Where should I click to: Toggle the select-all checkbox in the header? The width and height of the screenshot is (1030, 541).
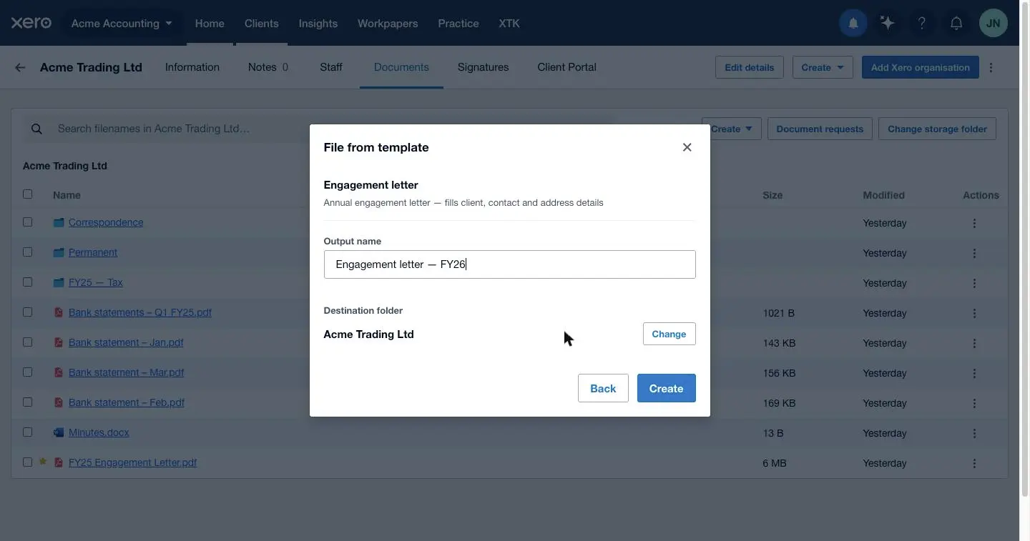pyautogui.click(x=27, y=194)
